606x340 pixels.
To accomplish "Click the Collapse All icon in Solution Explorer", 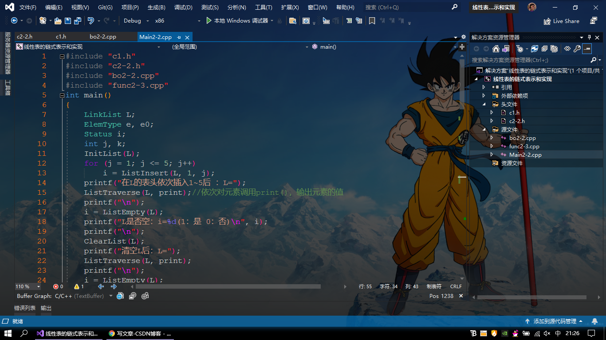I will (544, 49).
